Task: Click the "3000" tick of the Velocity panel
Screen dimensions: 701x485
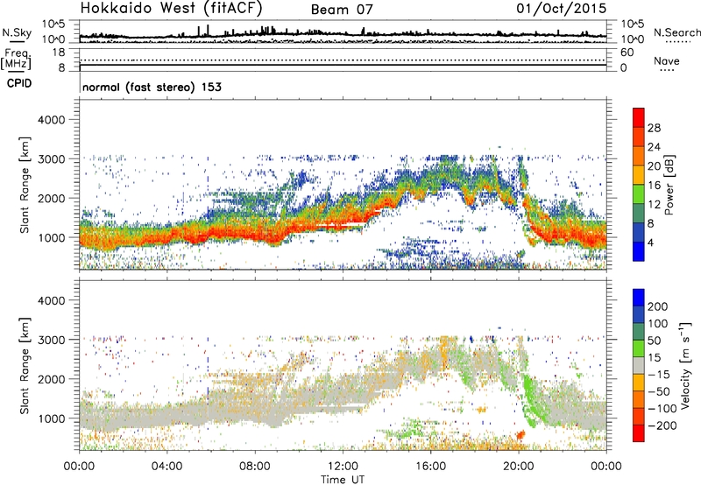Action: (51, 340)
